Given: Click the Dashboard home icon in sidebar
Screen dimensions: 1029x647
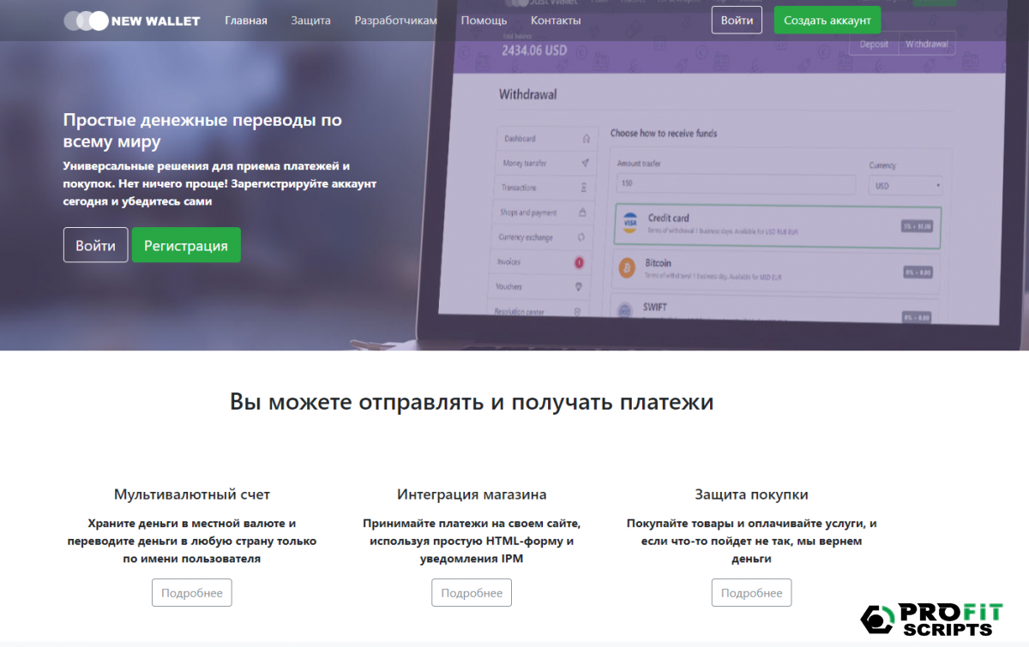Looking at the screenshot, I should click(586, 139).
